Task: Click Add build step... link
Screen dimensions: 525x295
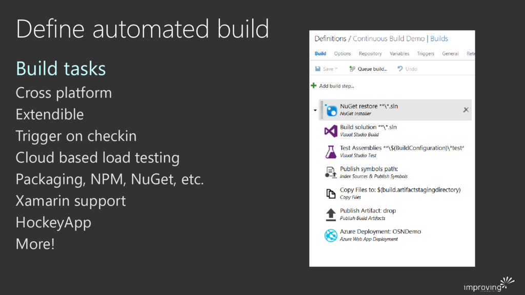Action: (336, 86)
